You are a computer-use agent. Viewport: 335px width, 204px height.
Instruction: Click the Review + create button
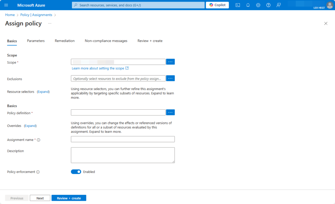pyautogui.click(x=69, y=198)
